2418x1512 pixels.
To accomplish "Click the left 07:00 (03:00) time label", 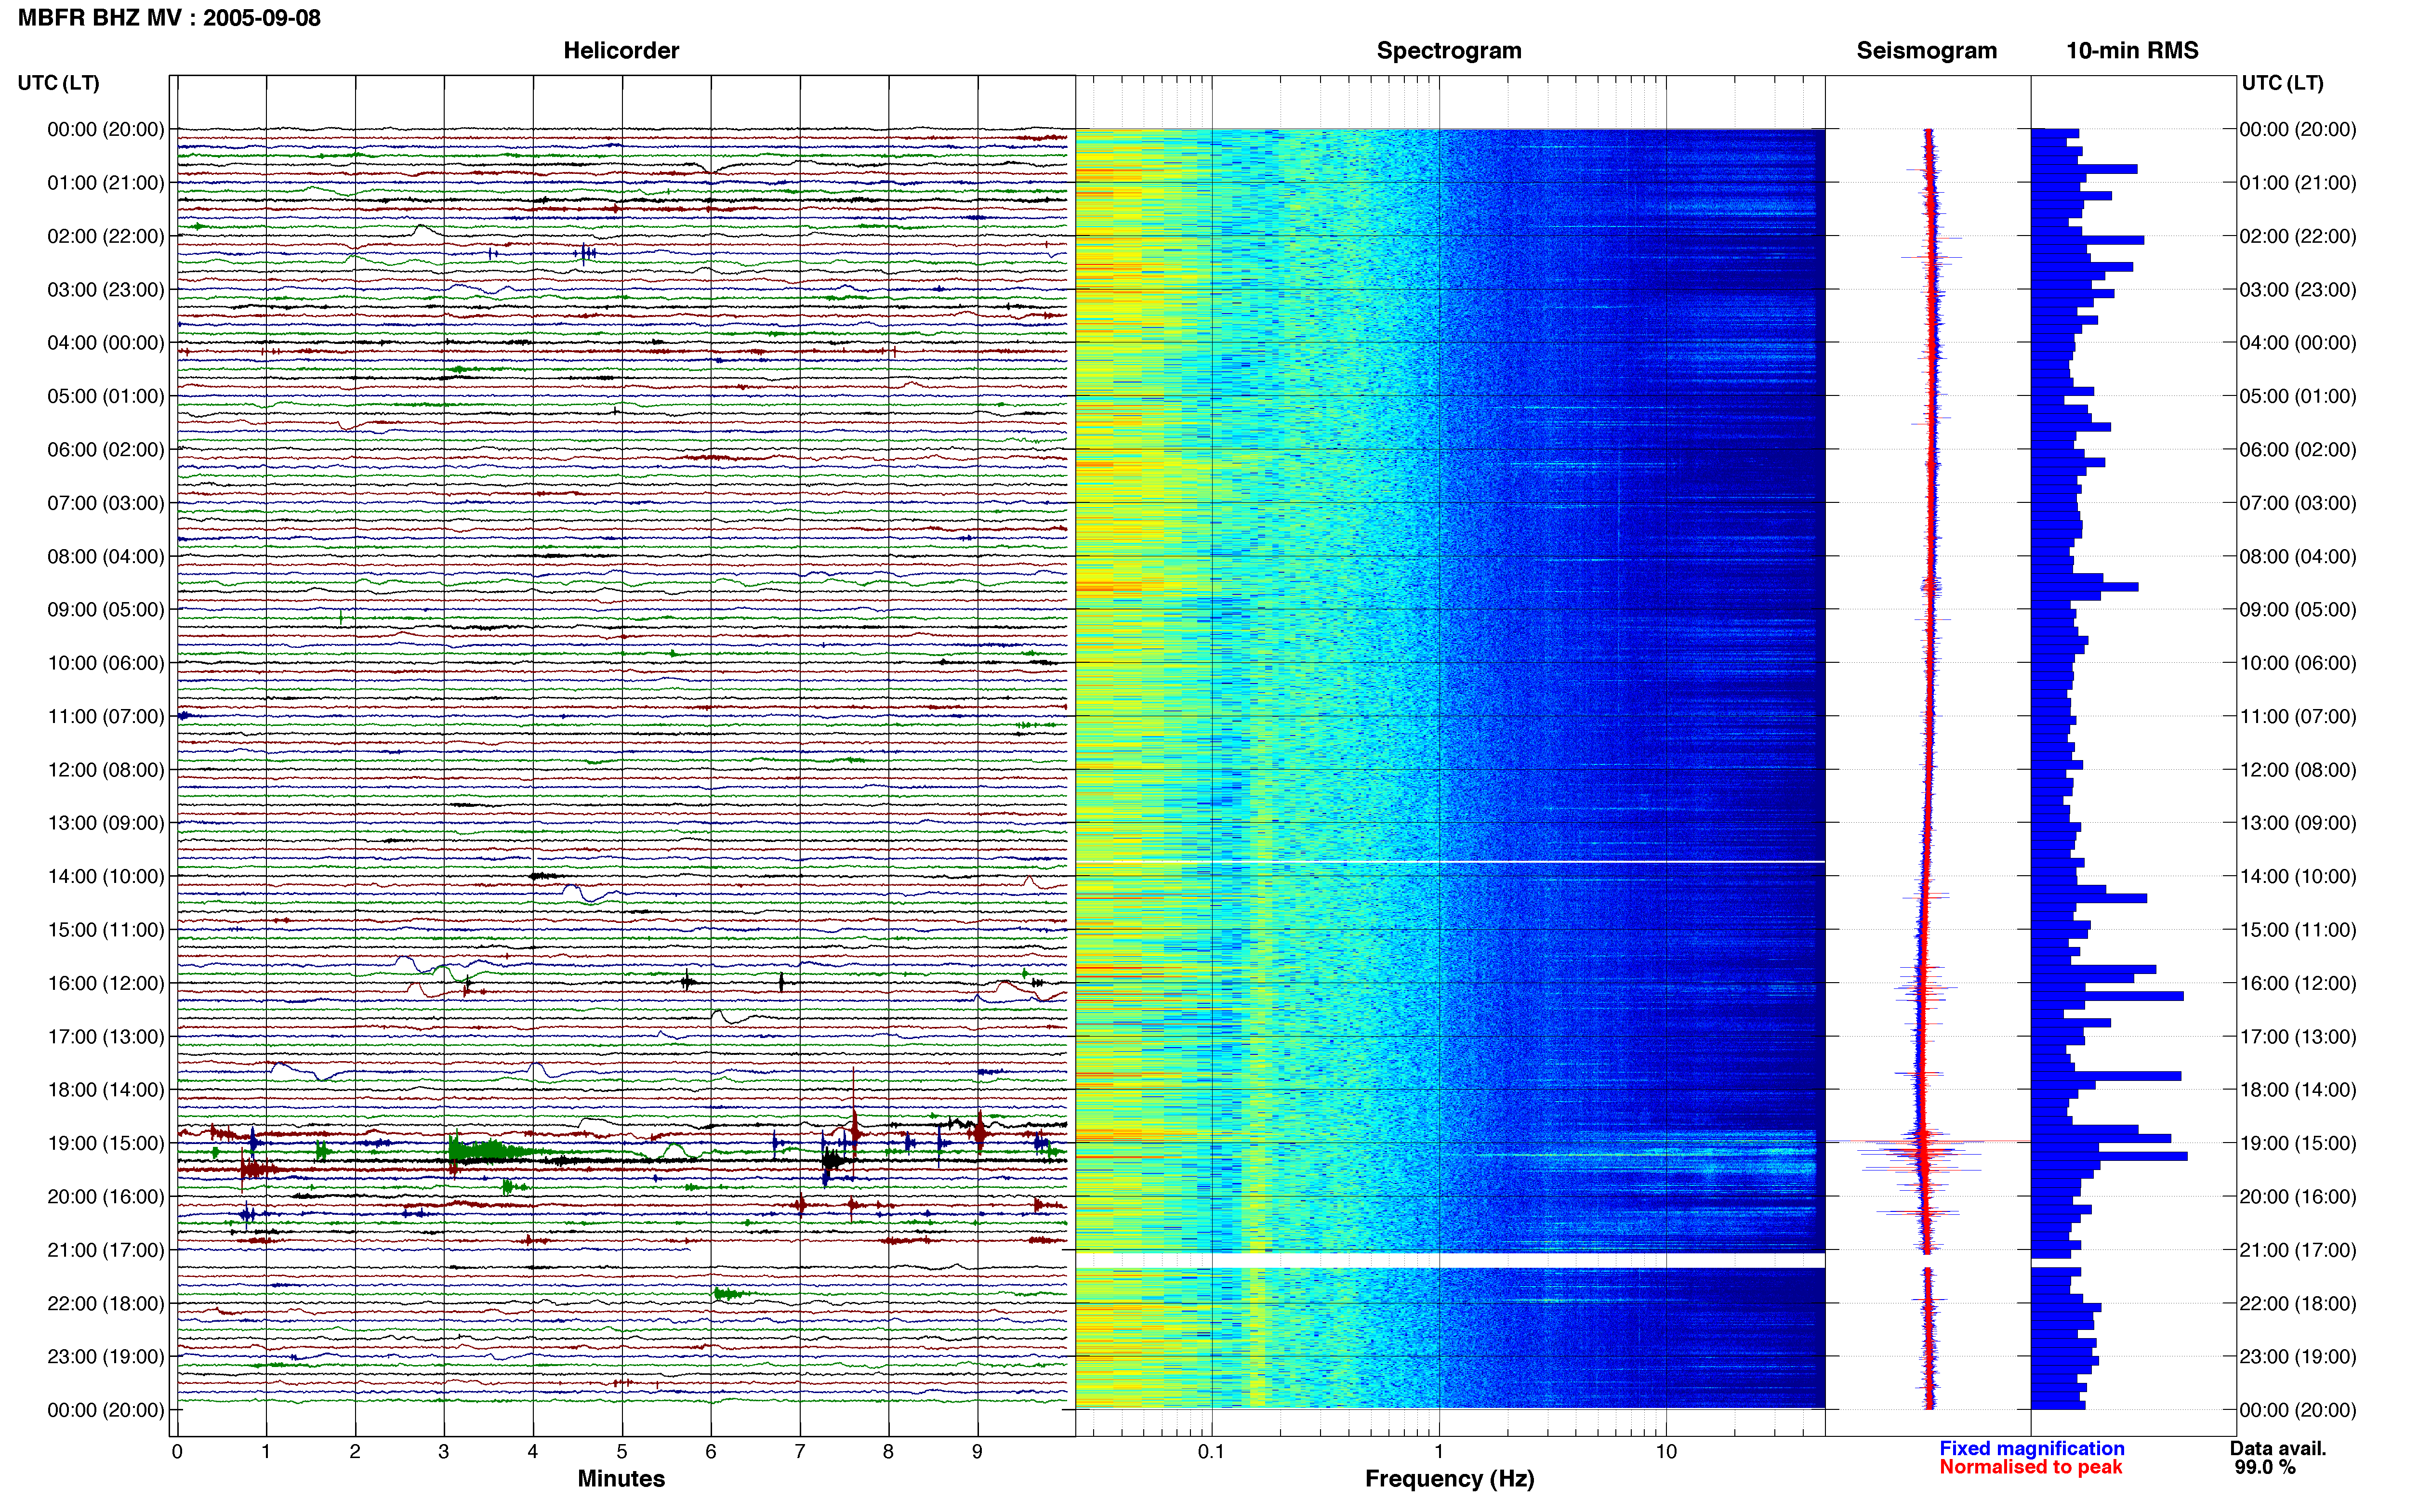I will click(106, 503).
